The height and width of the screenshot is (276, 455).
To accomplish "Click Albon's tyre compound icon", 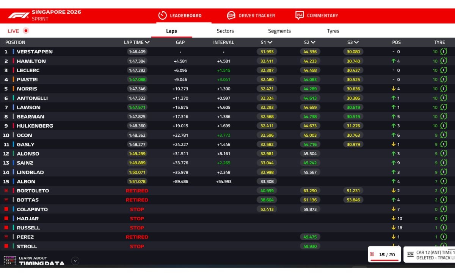I will pyautogui.click(x=444, y=181).
